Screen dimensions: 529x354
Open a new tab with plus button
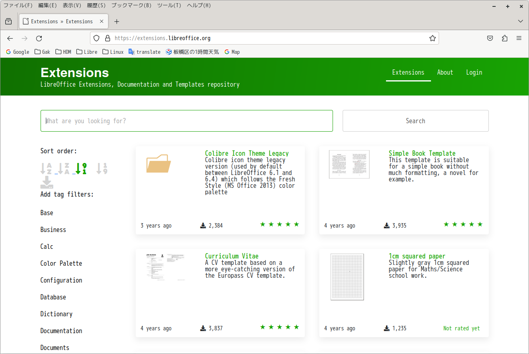116,21
